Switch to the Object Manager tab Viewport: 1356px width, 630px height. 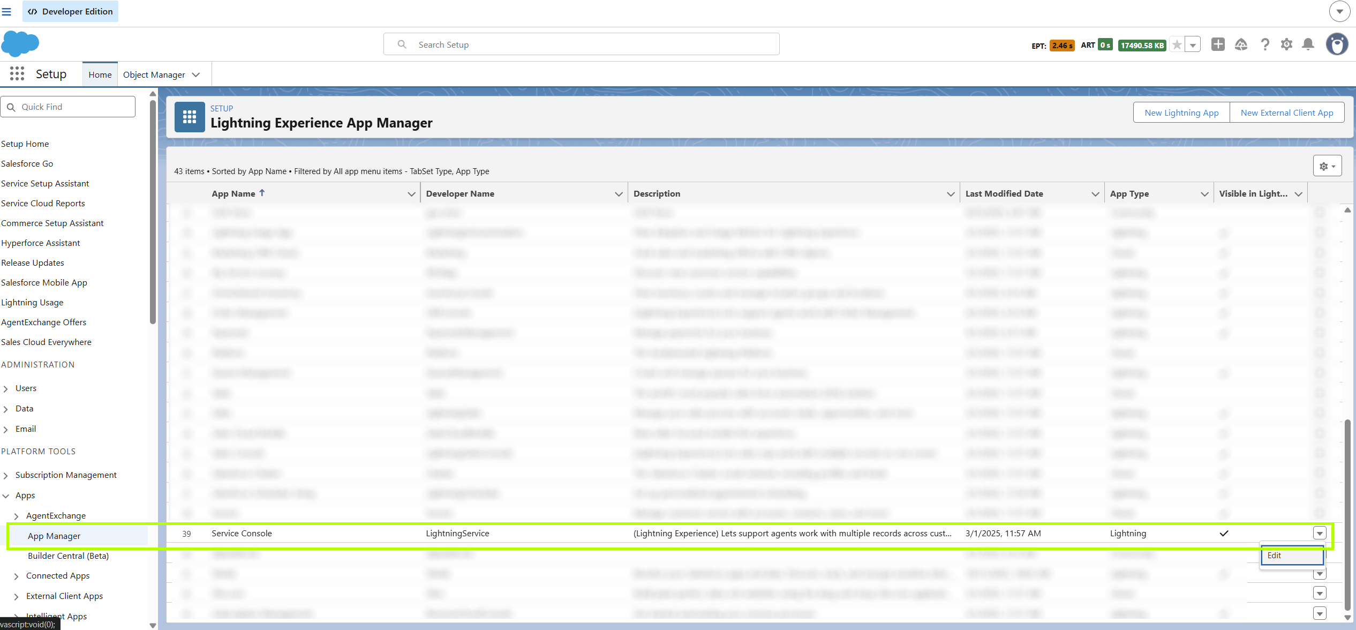click(x=154, y=74)
